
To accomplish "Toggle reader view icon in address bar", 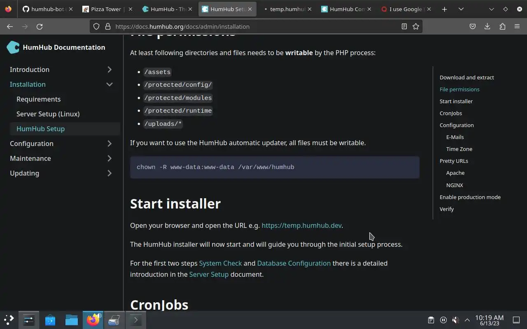I will click(x=404, y=26).
